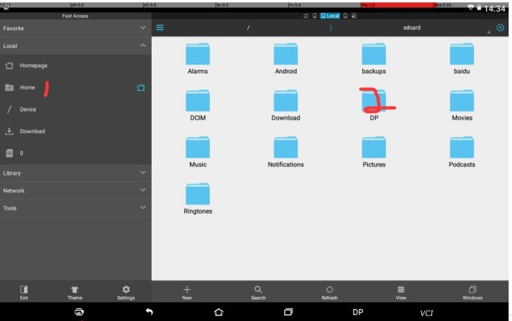
Task: Open Search in bottom toolbar
Action: click(x=258, y=292)
